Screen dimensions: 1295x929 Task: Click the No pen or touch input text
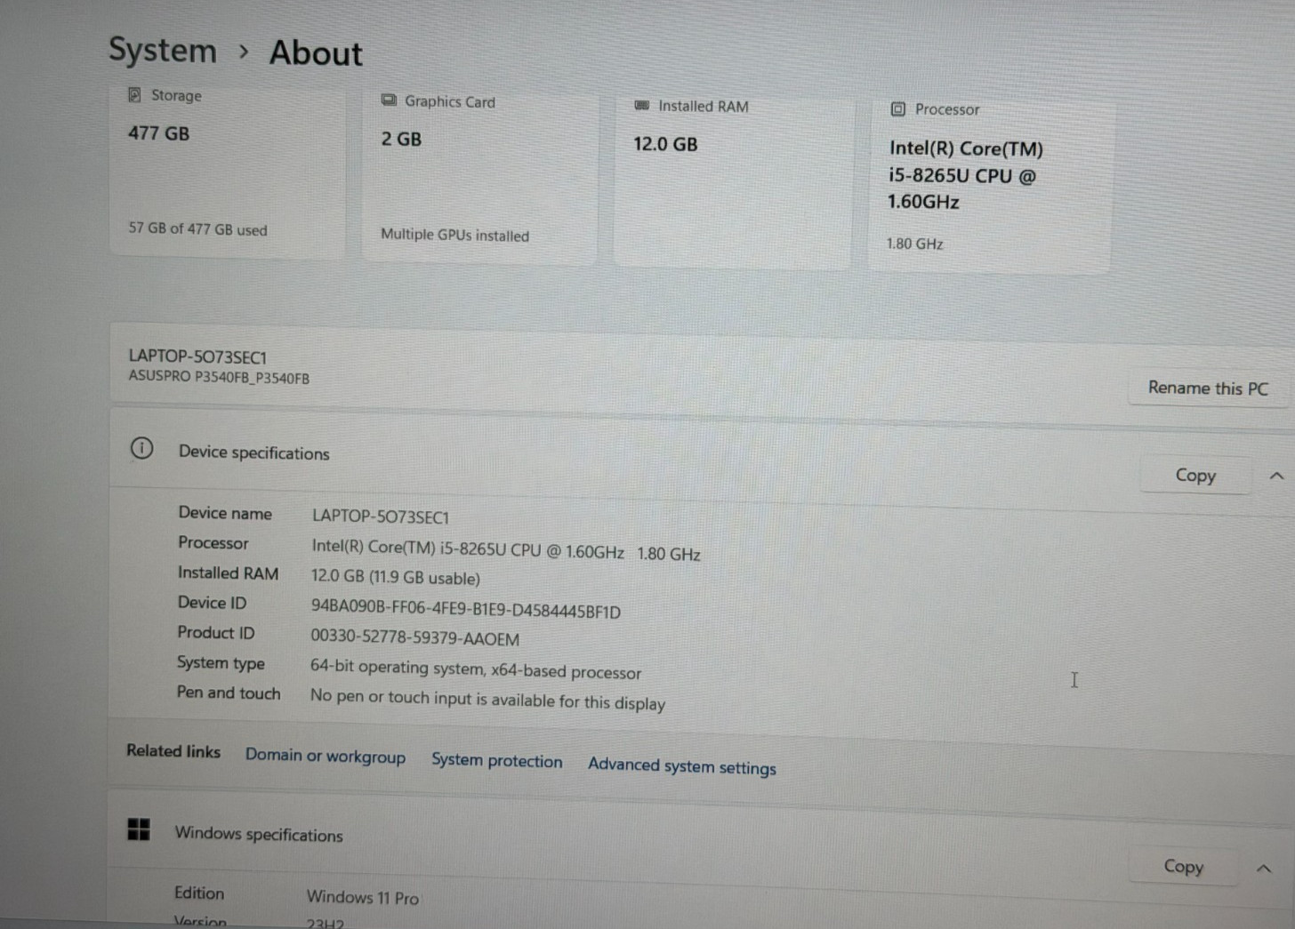click(x=487, y=700)
